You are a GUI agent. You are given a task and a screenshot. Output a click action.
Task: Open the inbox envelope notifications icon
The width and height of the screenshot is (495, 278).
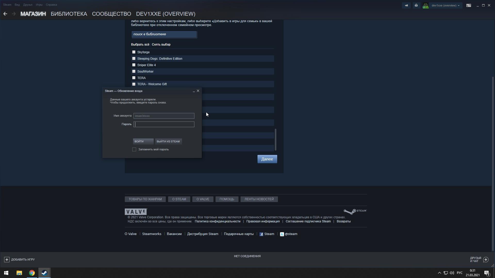coord(416,5)
